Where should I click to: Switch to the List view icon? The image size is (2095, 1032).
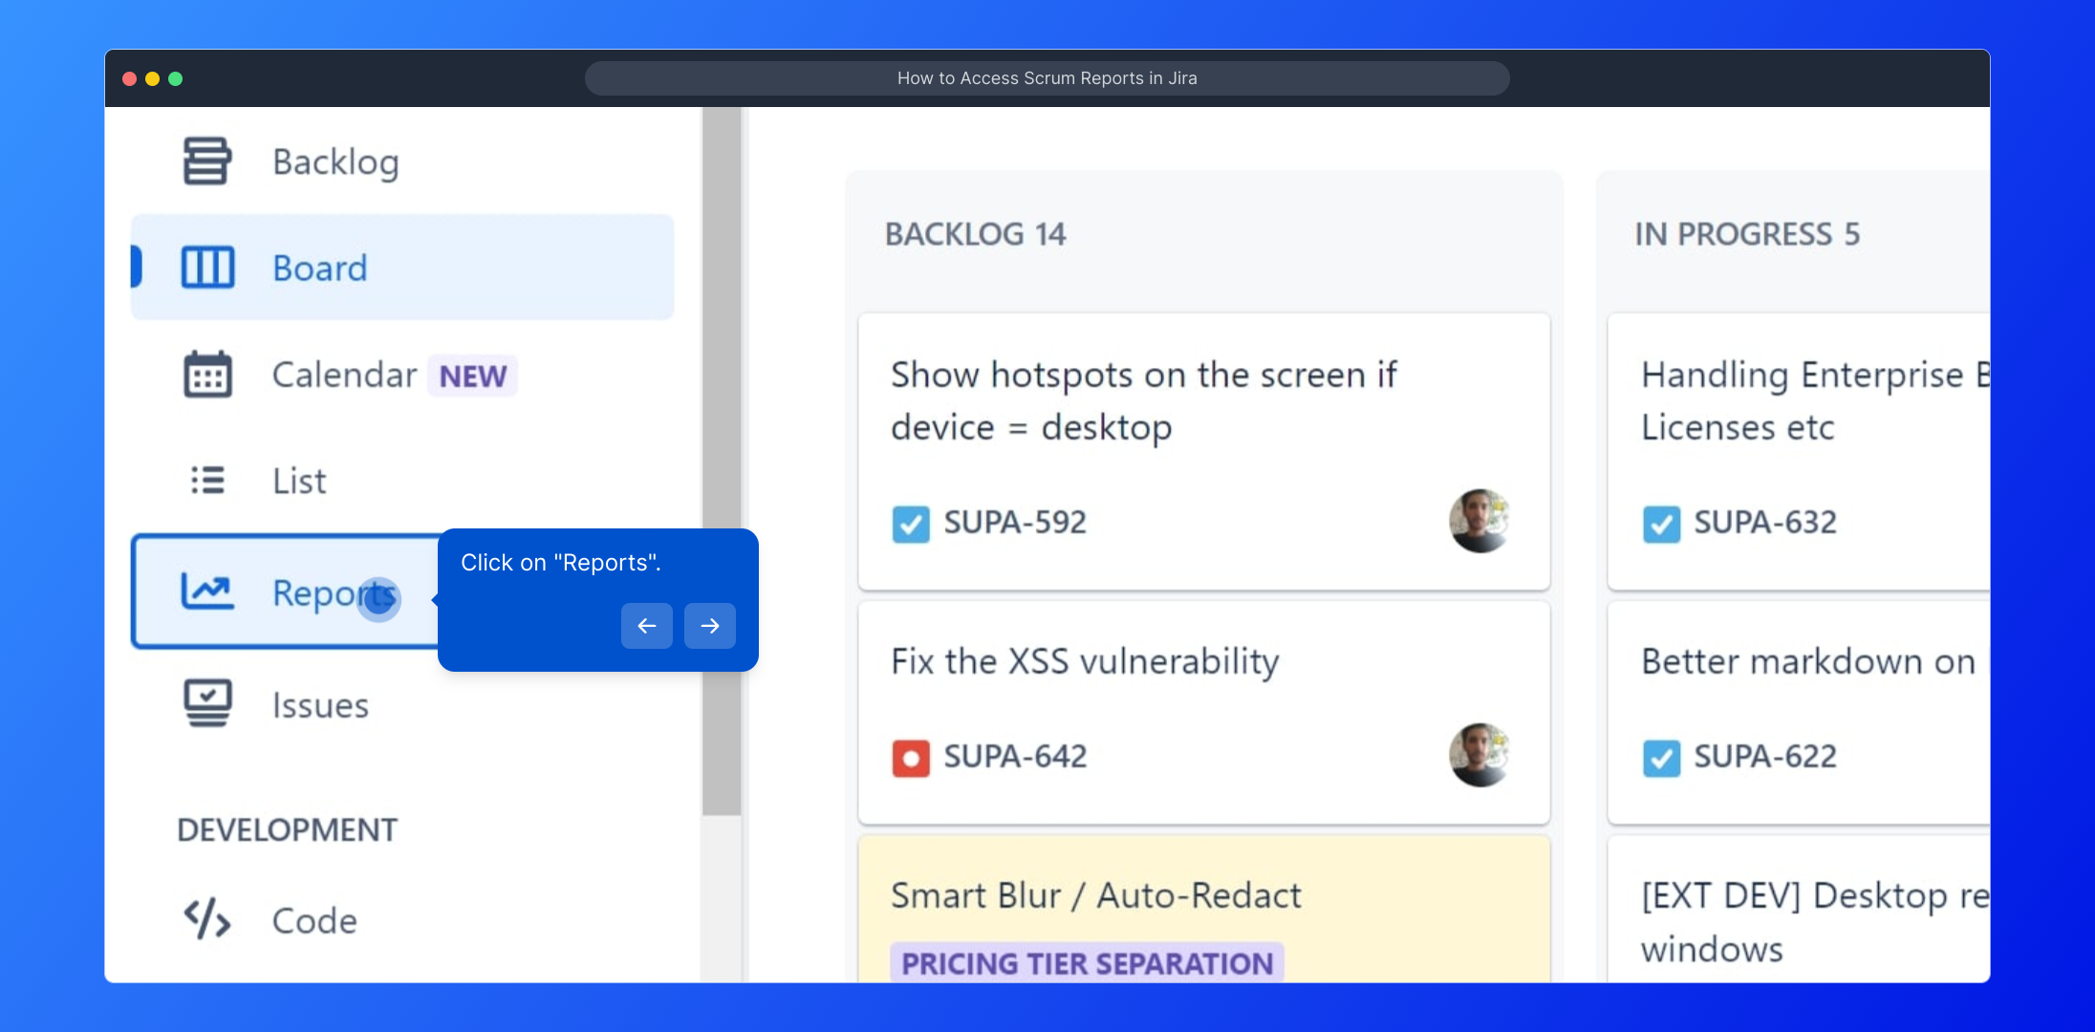click(x=207, y=480)
